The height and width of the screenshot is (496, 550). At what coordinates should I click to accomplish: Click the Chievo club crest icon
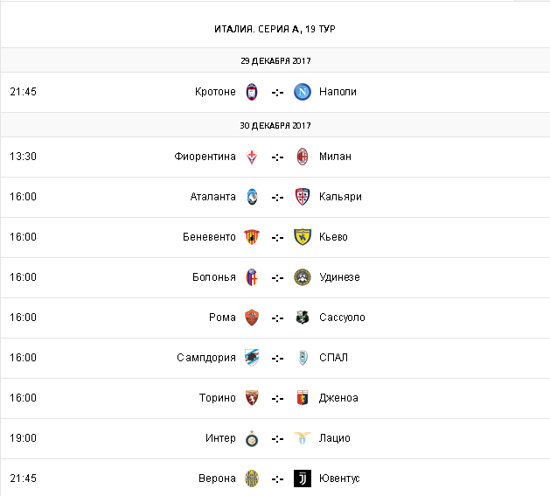click(303, 237)
